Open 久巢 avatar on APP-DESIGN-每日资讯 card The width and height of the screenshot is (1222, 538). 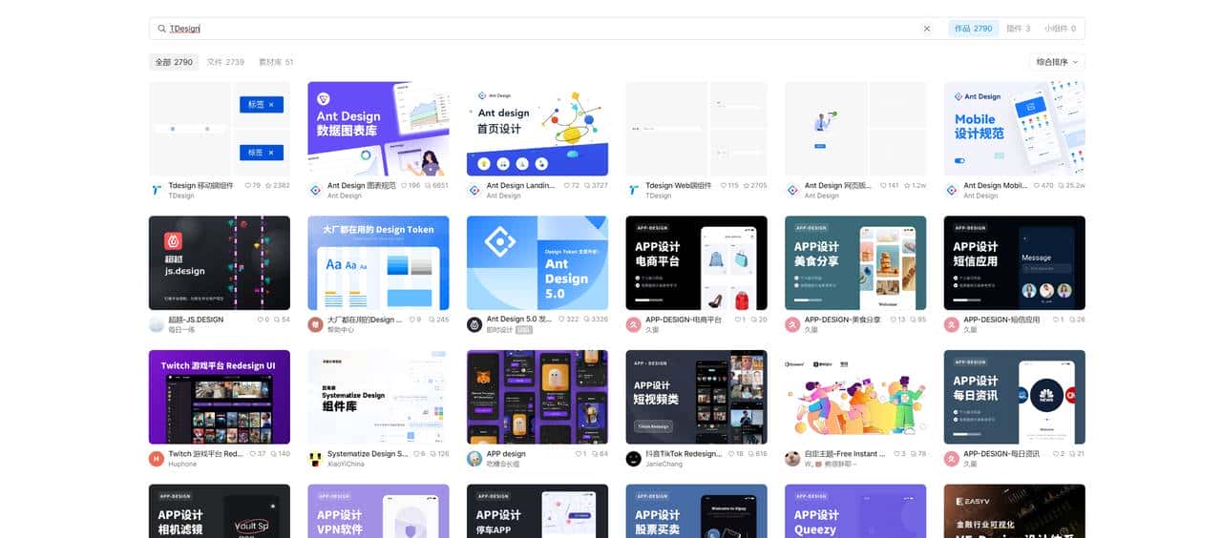tap(952, 459)
